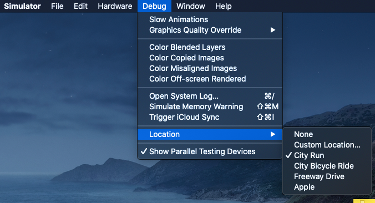Viewport: 375px width, 203px height.
Task: Open the Help menu
Action: tap(223, 6)
